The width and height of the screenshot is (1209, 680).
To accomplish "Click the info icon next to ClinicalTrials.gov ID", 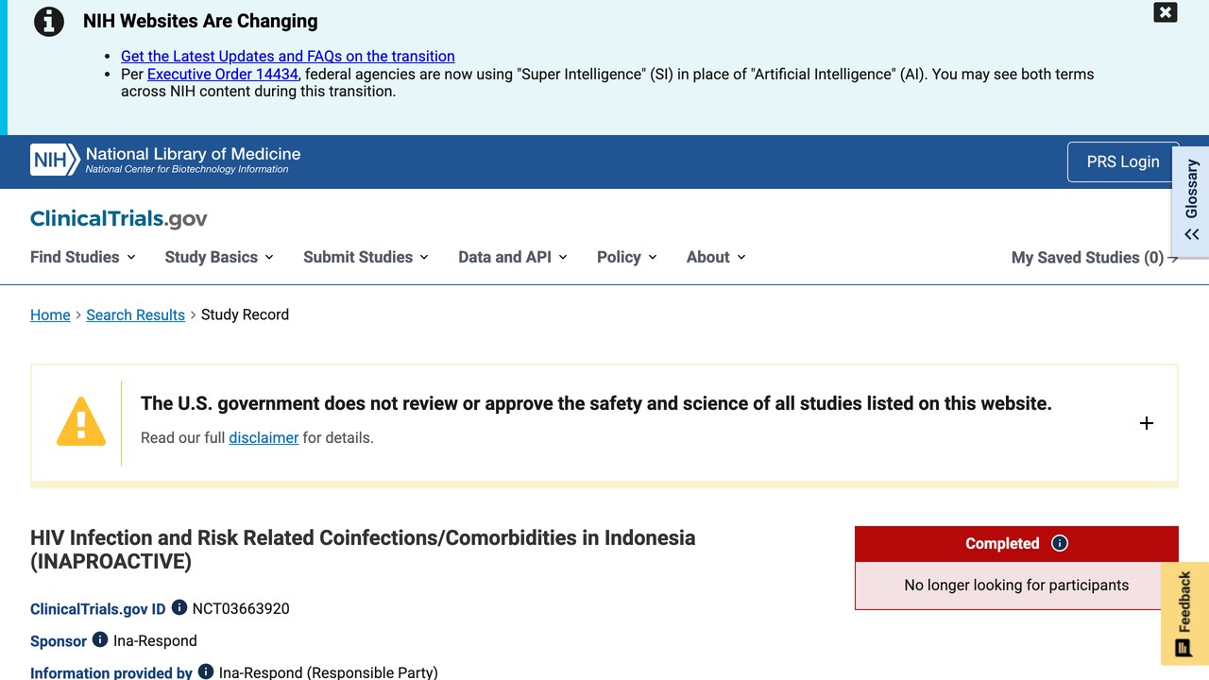I will tap(179, 607).
